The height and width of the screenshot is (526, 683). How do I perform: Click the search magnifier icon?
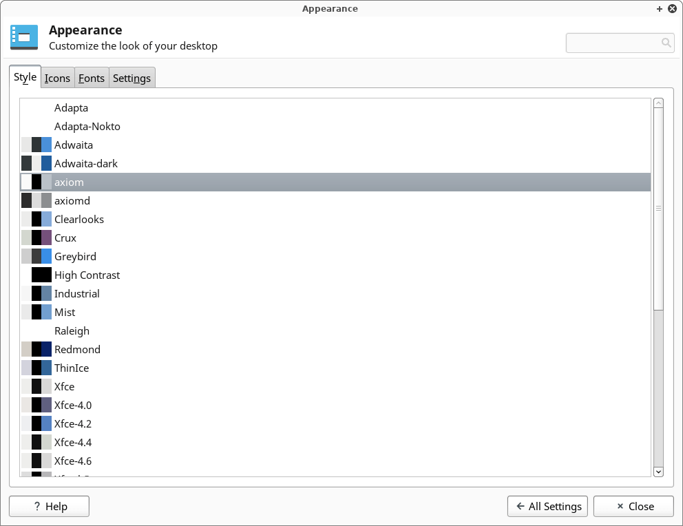click(666, 43)
